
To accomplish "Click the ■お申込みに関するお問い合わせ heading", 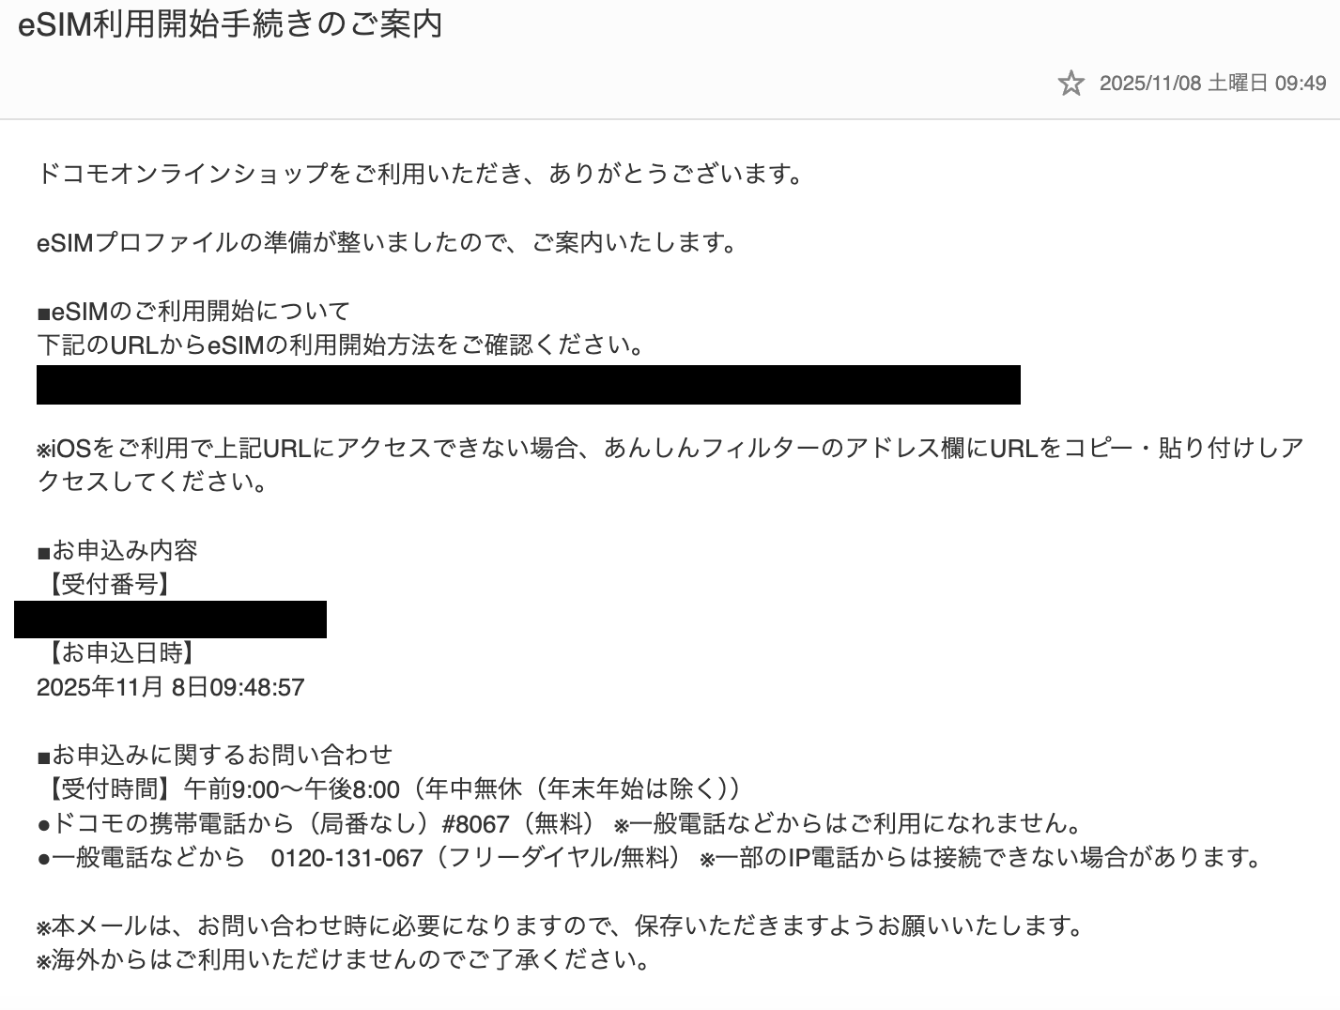I will click(215, 755).
